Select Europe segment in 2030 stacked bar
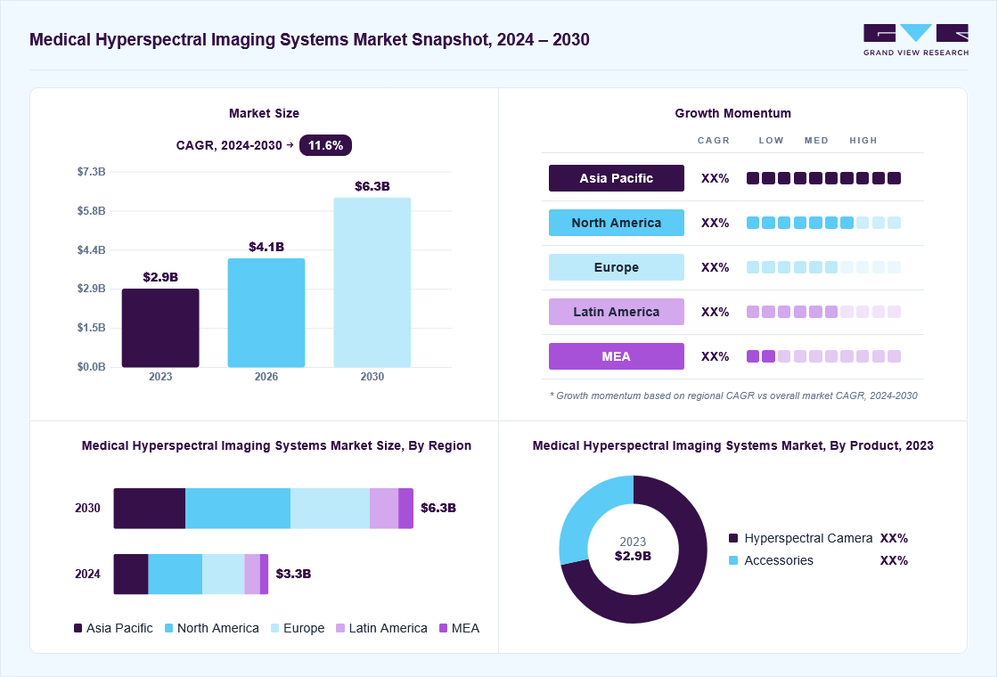Screen dimensions: 998x677 [x=331, y=509]
